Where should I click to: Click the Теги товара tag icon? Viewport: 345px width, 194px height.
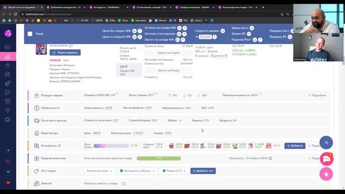37,171
